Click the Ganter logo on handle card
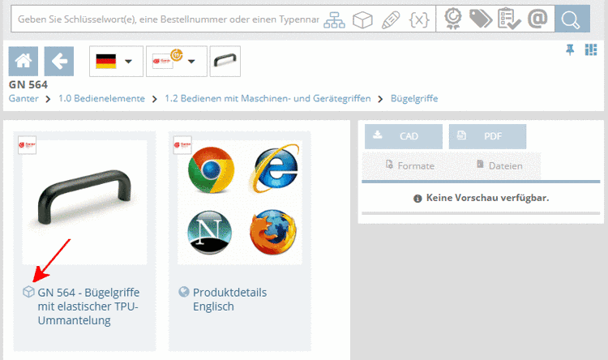The image size is (608, 360). click(27, 145)
